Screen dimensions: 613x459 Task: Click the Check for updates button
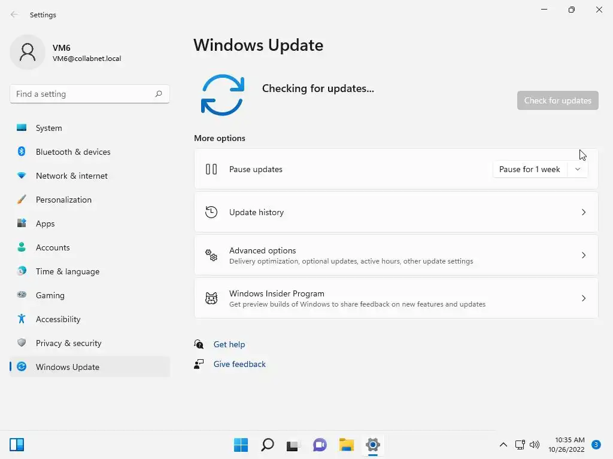pos(557,100)
